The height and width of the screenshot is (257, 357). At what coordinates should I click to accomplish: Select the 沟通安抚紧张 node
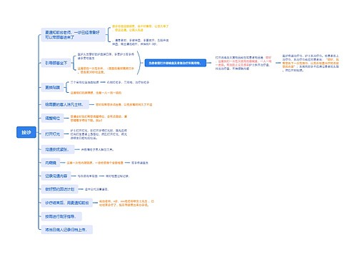pos(58,149)
